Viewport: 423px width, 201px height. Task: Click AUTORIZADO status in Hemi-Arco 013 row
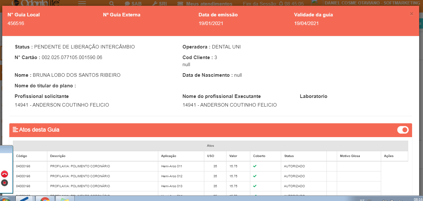click(294, 186)
